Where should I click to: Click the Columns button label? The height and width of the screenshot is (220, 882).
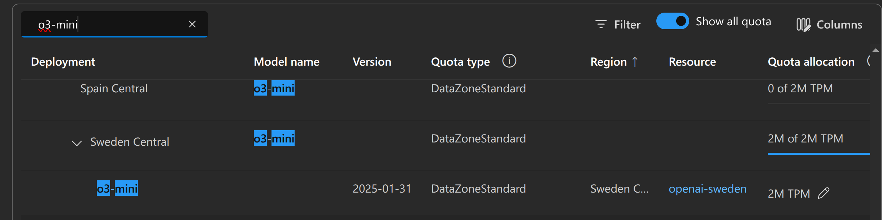point(839,25)
